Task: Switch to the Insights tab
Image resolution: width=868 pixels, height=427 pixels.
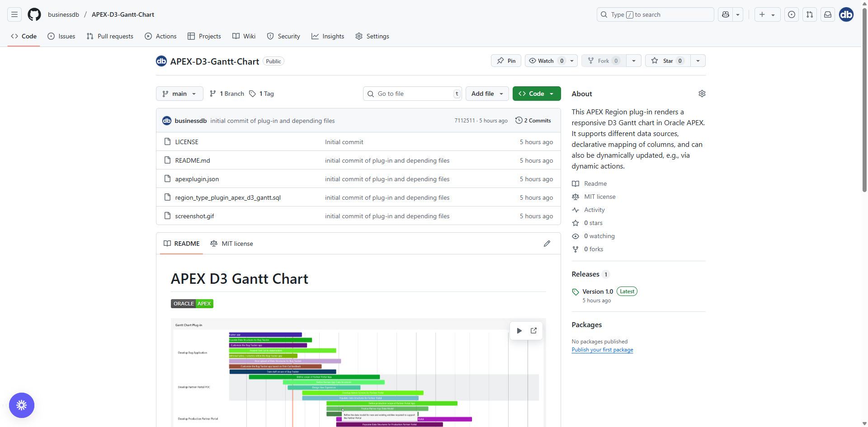Action: 328,36
